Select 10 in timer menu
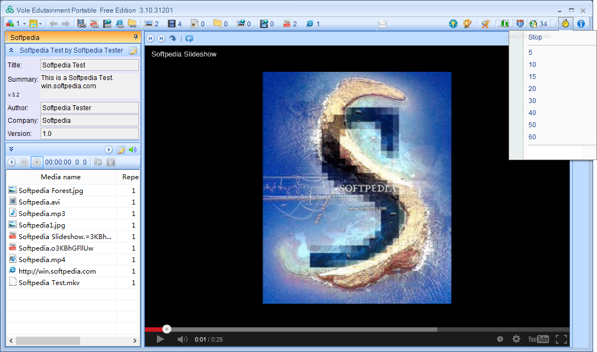Viewport: 597px width, 352px height. pyautogui.click(x=532, y=65)
